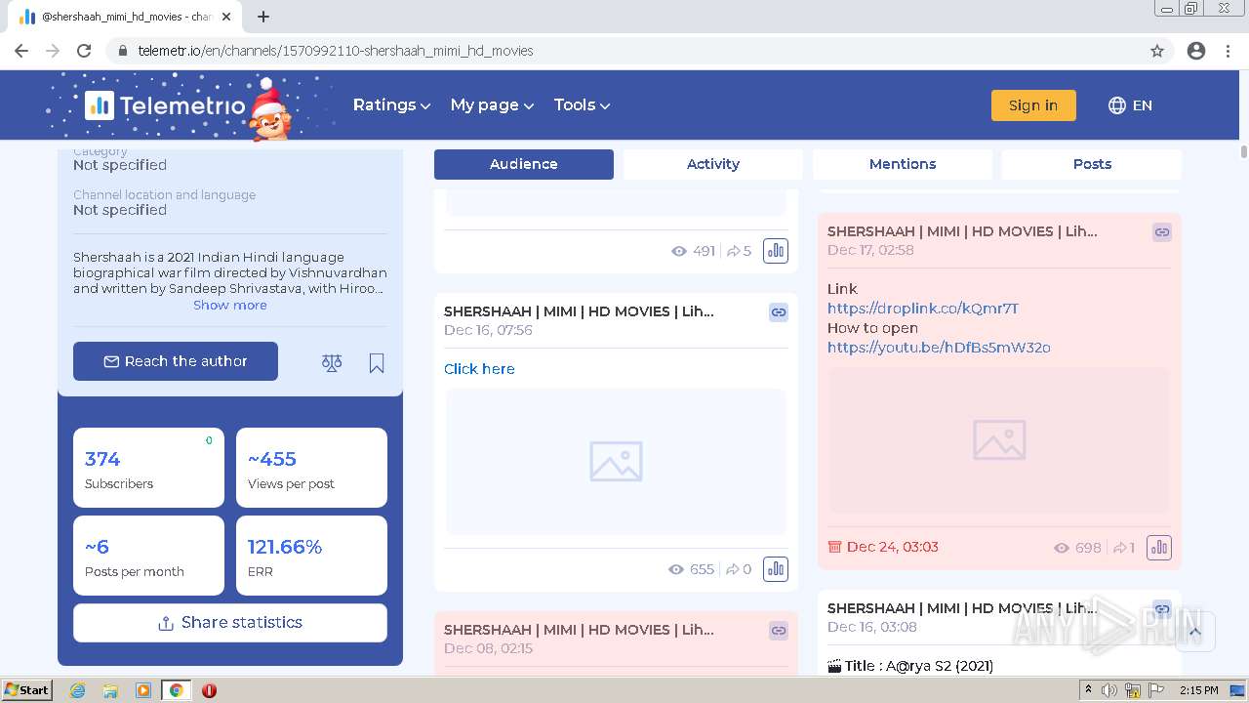Viewport: 1249px width, 703px height.
Task: Click the globe language icon
Action: (1117, 105)
